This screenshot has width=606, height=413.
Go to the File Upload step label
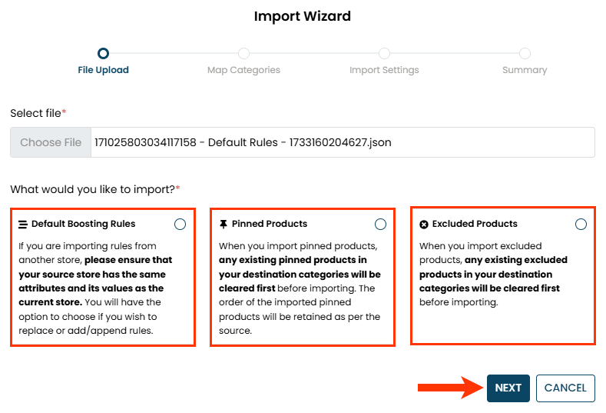point(103,70)
